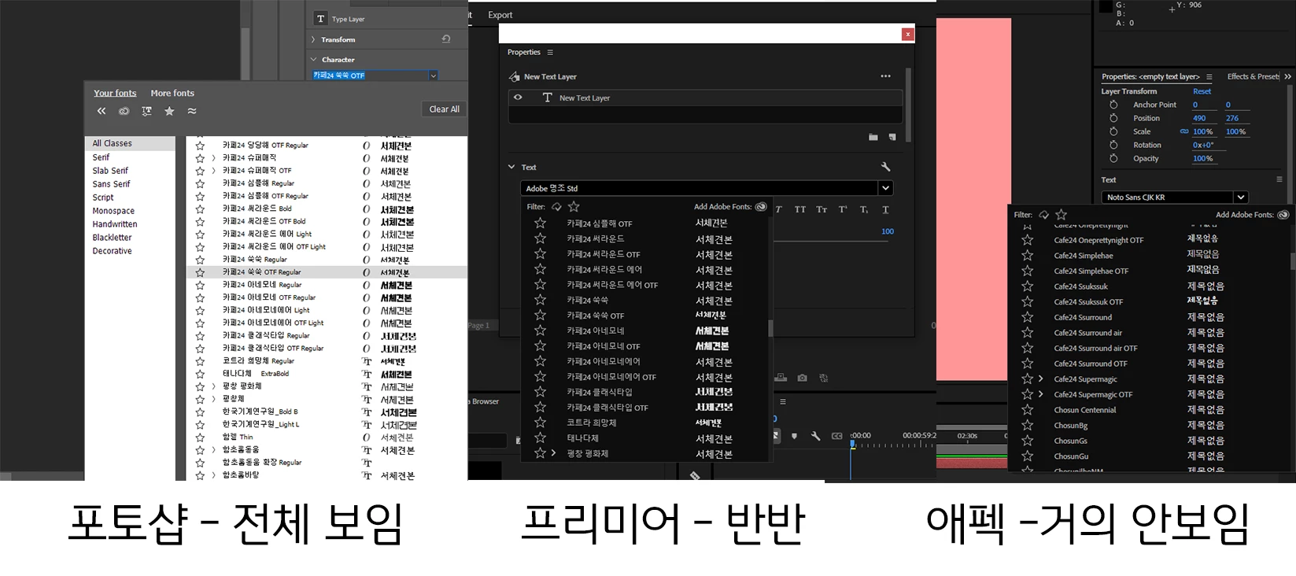The width and height of the screenshot is (1296, 576).
Task: Switch to the Your fonts tab
Action: 115,93
